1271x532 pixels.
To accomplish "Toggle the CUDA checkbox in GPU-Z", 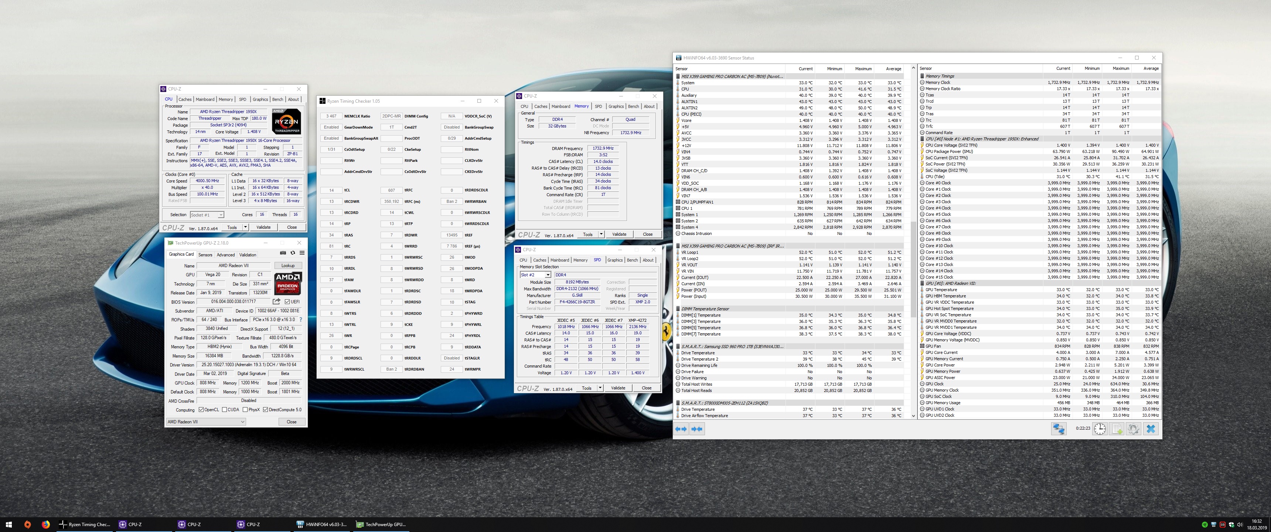I will pos(225,410).
